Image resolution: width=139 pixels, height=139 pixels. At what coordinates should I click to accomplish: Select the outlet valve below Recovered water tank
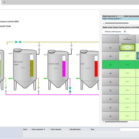pos(39,89)
